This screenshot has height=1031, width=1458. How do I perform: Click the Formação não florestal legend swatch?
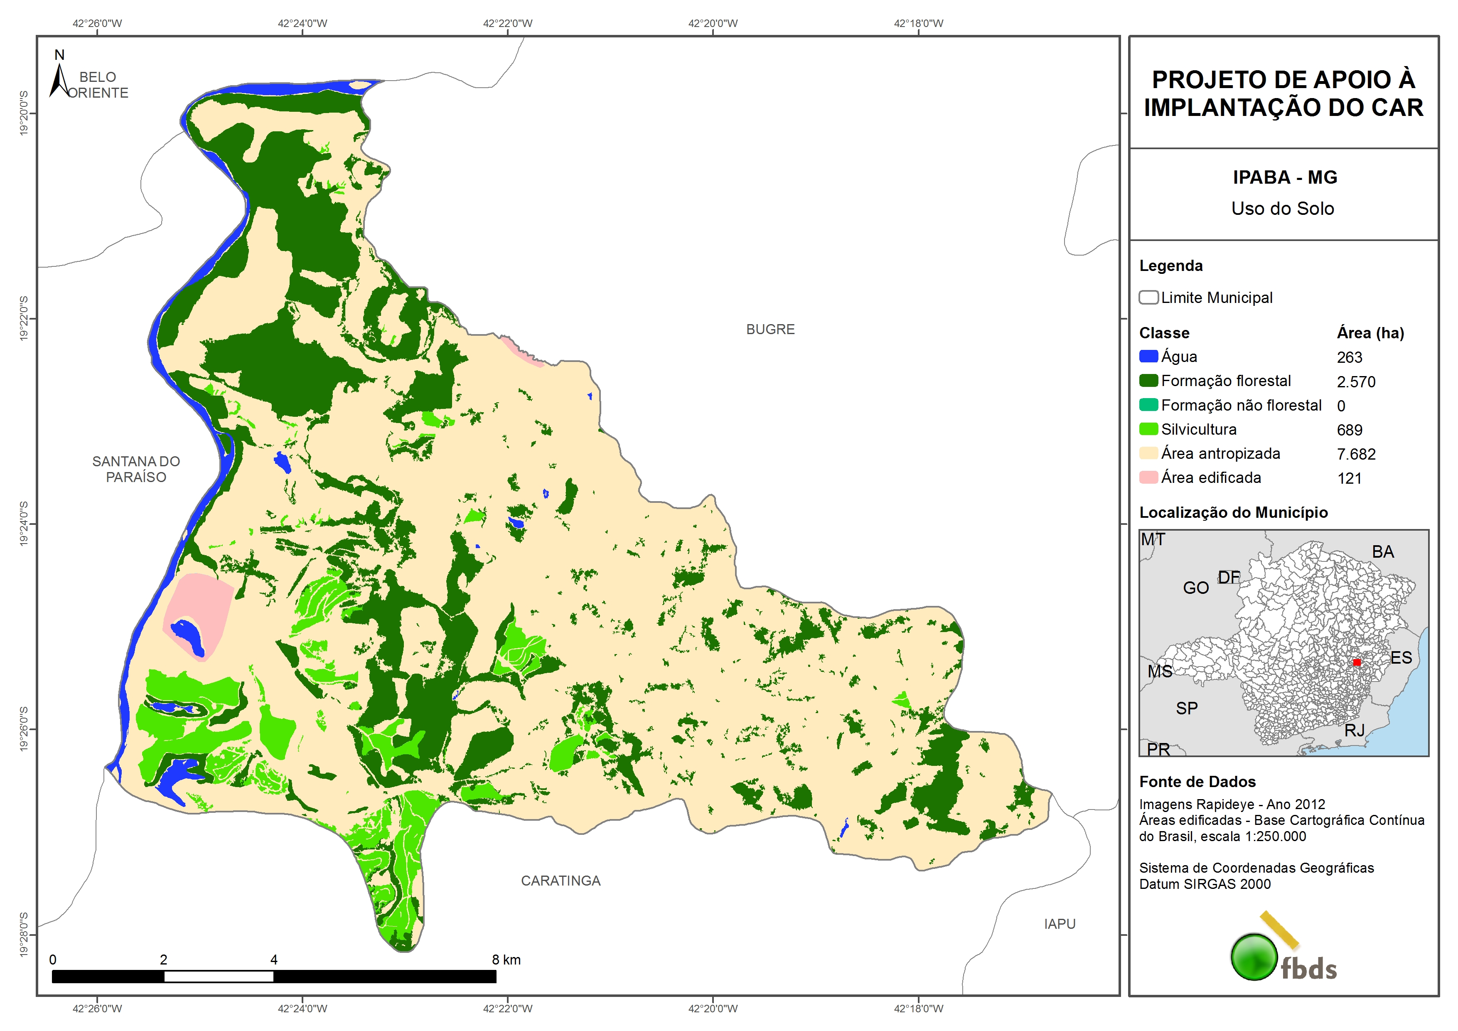click(x=1148, y=405)
